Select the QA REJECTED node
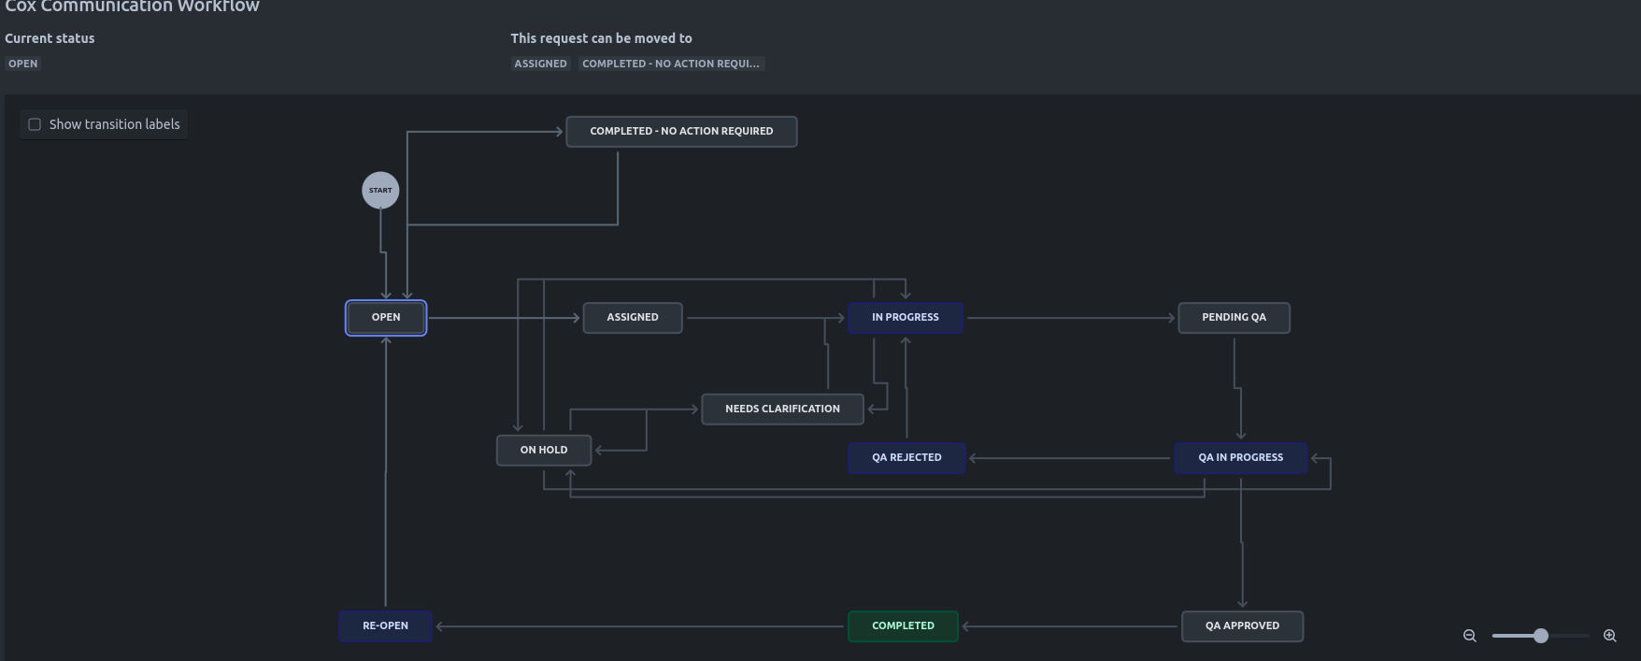The image size is (1641, 661). [906, 458]
